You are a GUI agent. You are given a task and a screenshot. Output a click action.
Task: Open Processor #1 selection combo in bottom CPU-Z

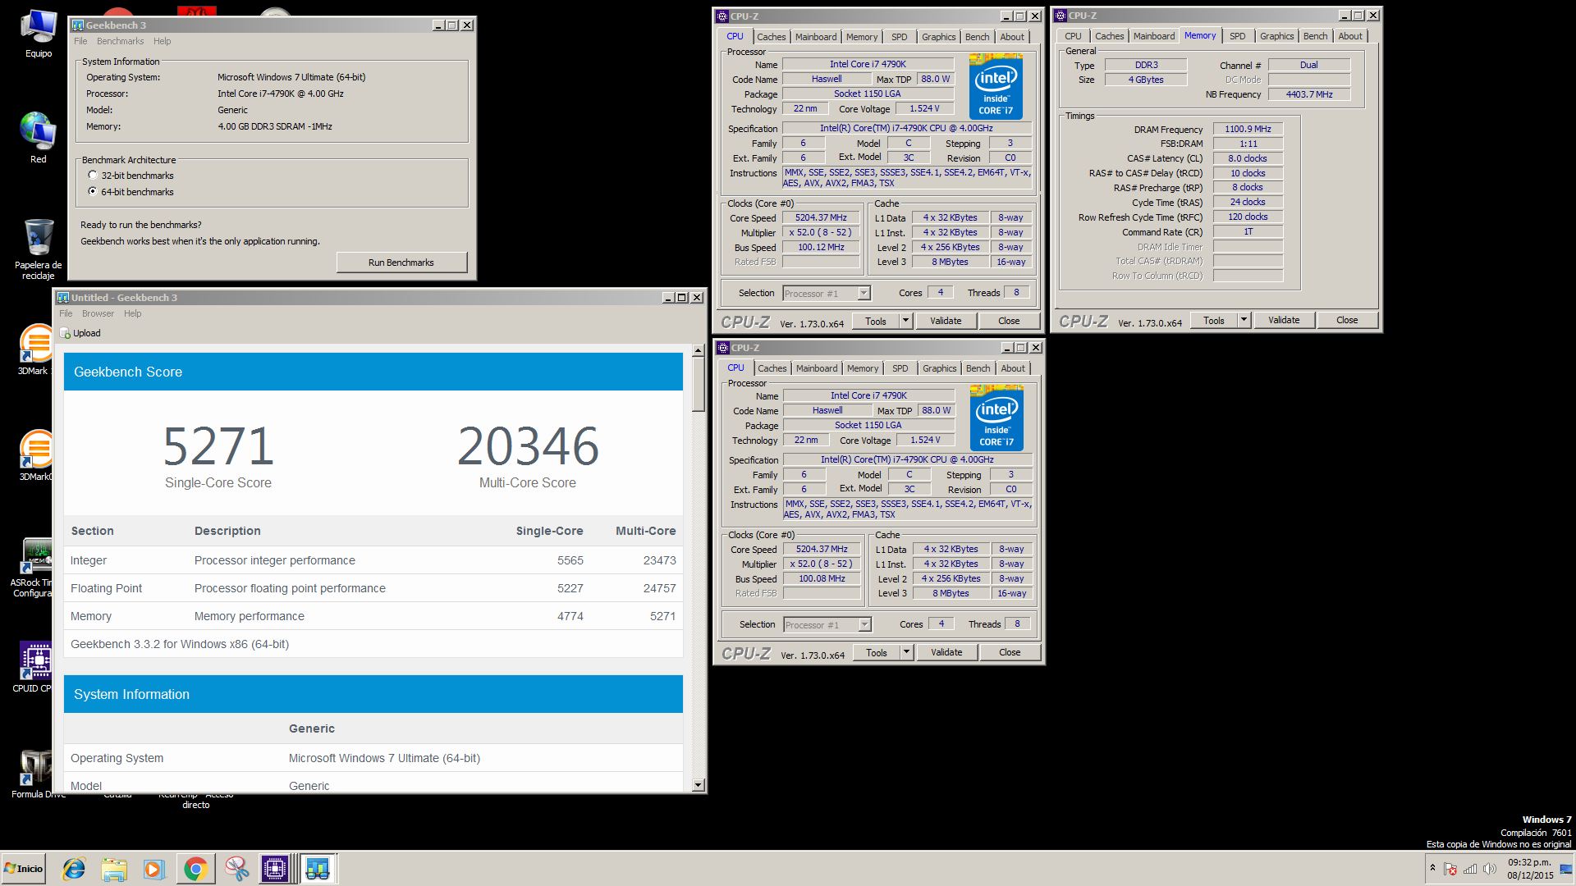coord(827,624)
